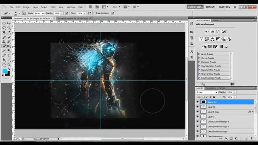
Task: Add a layer mask
Action: tap(231, 139)
